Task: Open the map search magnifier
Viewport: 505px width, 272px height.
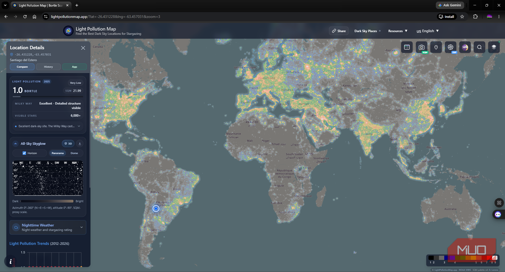Action: pyautogui.click(x=479, y=47)
